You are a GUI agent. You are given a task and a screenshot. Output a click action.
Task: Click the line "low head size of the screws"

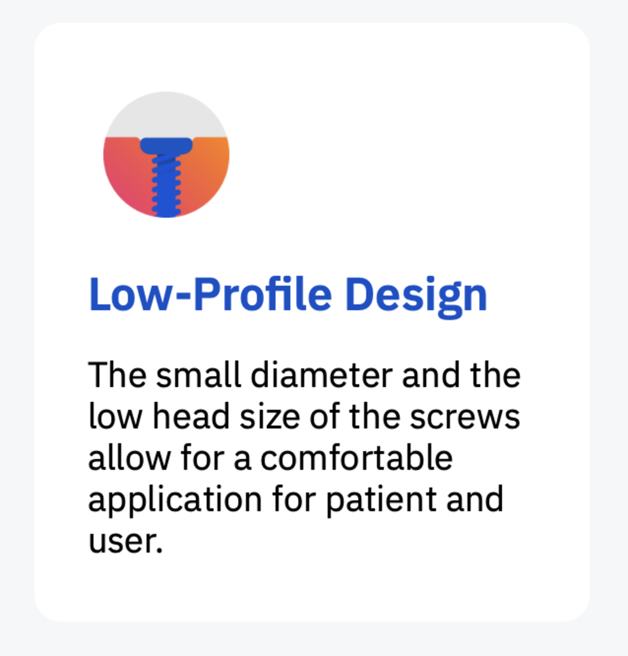304,417
